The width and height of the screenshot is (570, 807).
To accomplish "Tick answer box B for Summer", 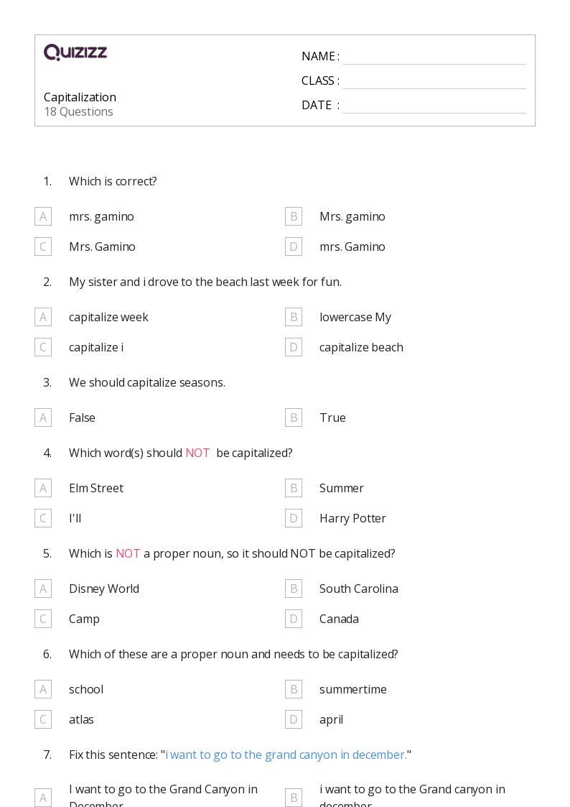I will pos(294,488).
